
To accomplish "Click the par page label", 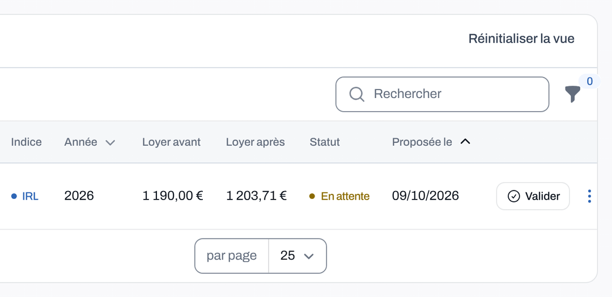I will click(x=232, y=256).
